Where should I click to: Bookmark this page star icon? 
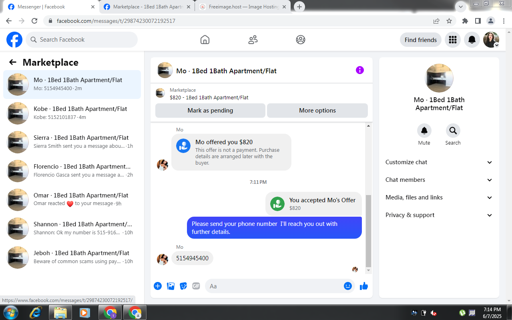[x=449, y=21]
